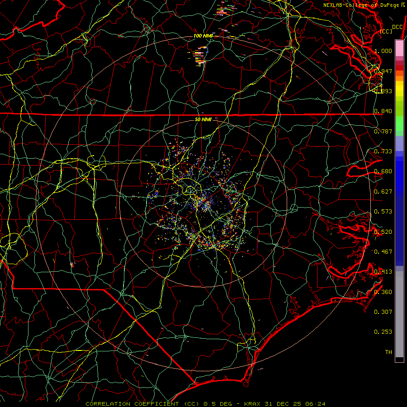
Task: Select the 0.467 legend value
Action: pyautogui.click(x=383, y=251)
